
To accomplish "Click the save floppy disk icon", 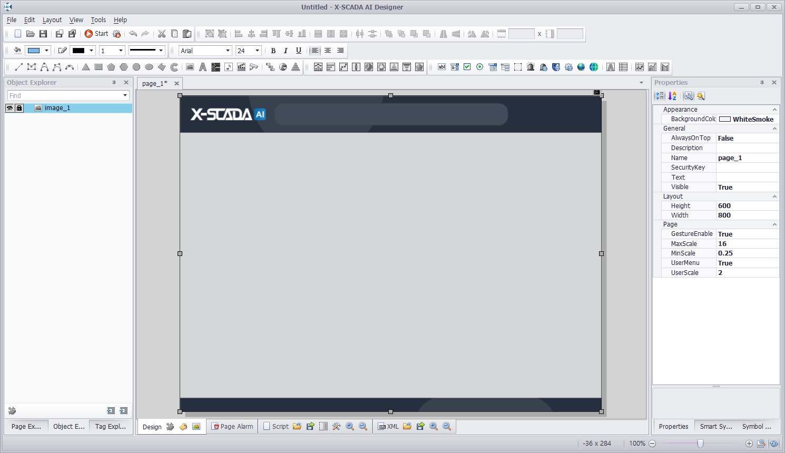I will point(43,34).
